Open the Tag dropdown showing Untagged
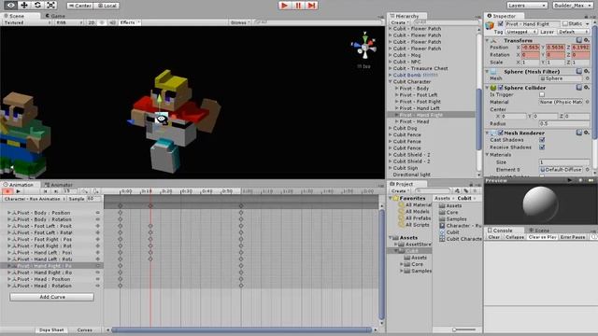598x336 pixels. (x=520, y=32)
